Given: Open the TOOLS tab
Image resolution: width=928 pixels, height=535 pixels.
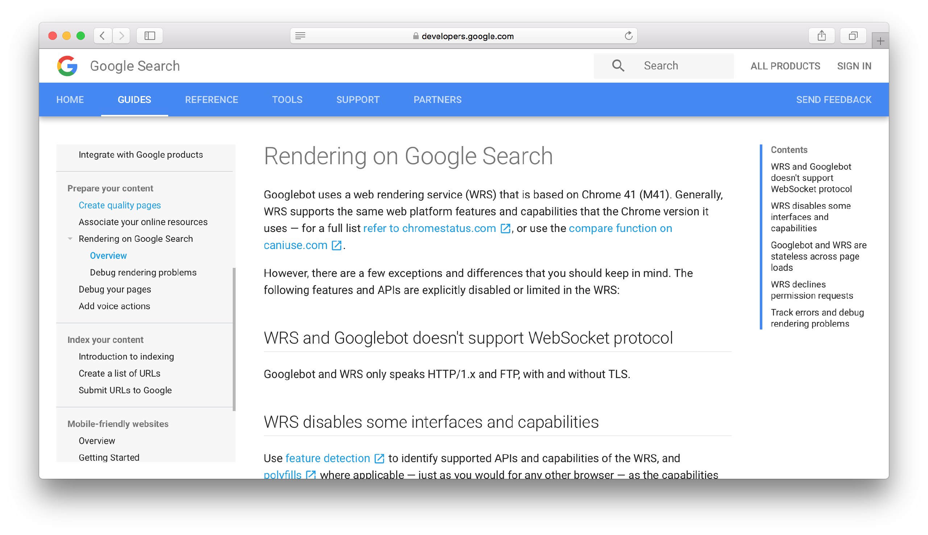Looking at the screenshot, I should tap(287, 100).
